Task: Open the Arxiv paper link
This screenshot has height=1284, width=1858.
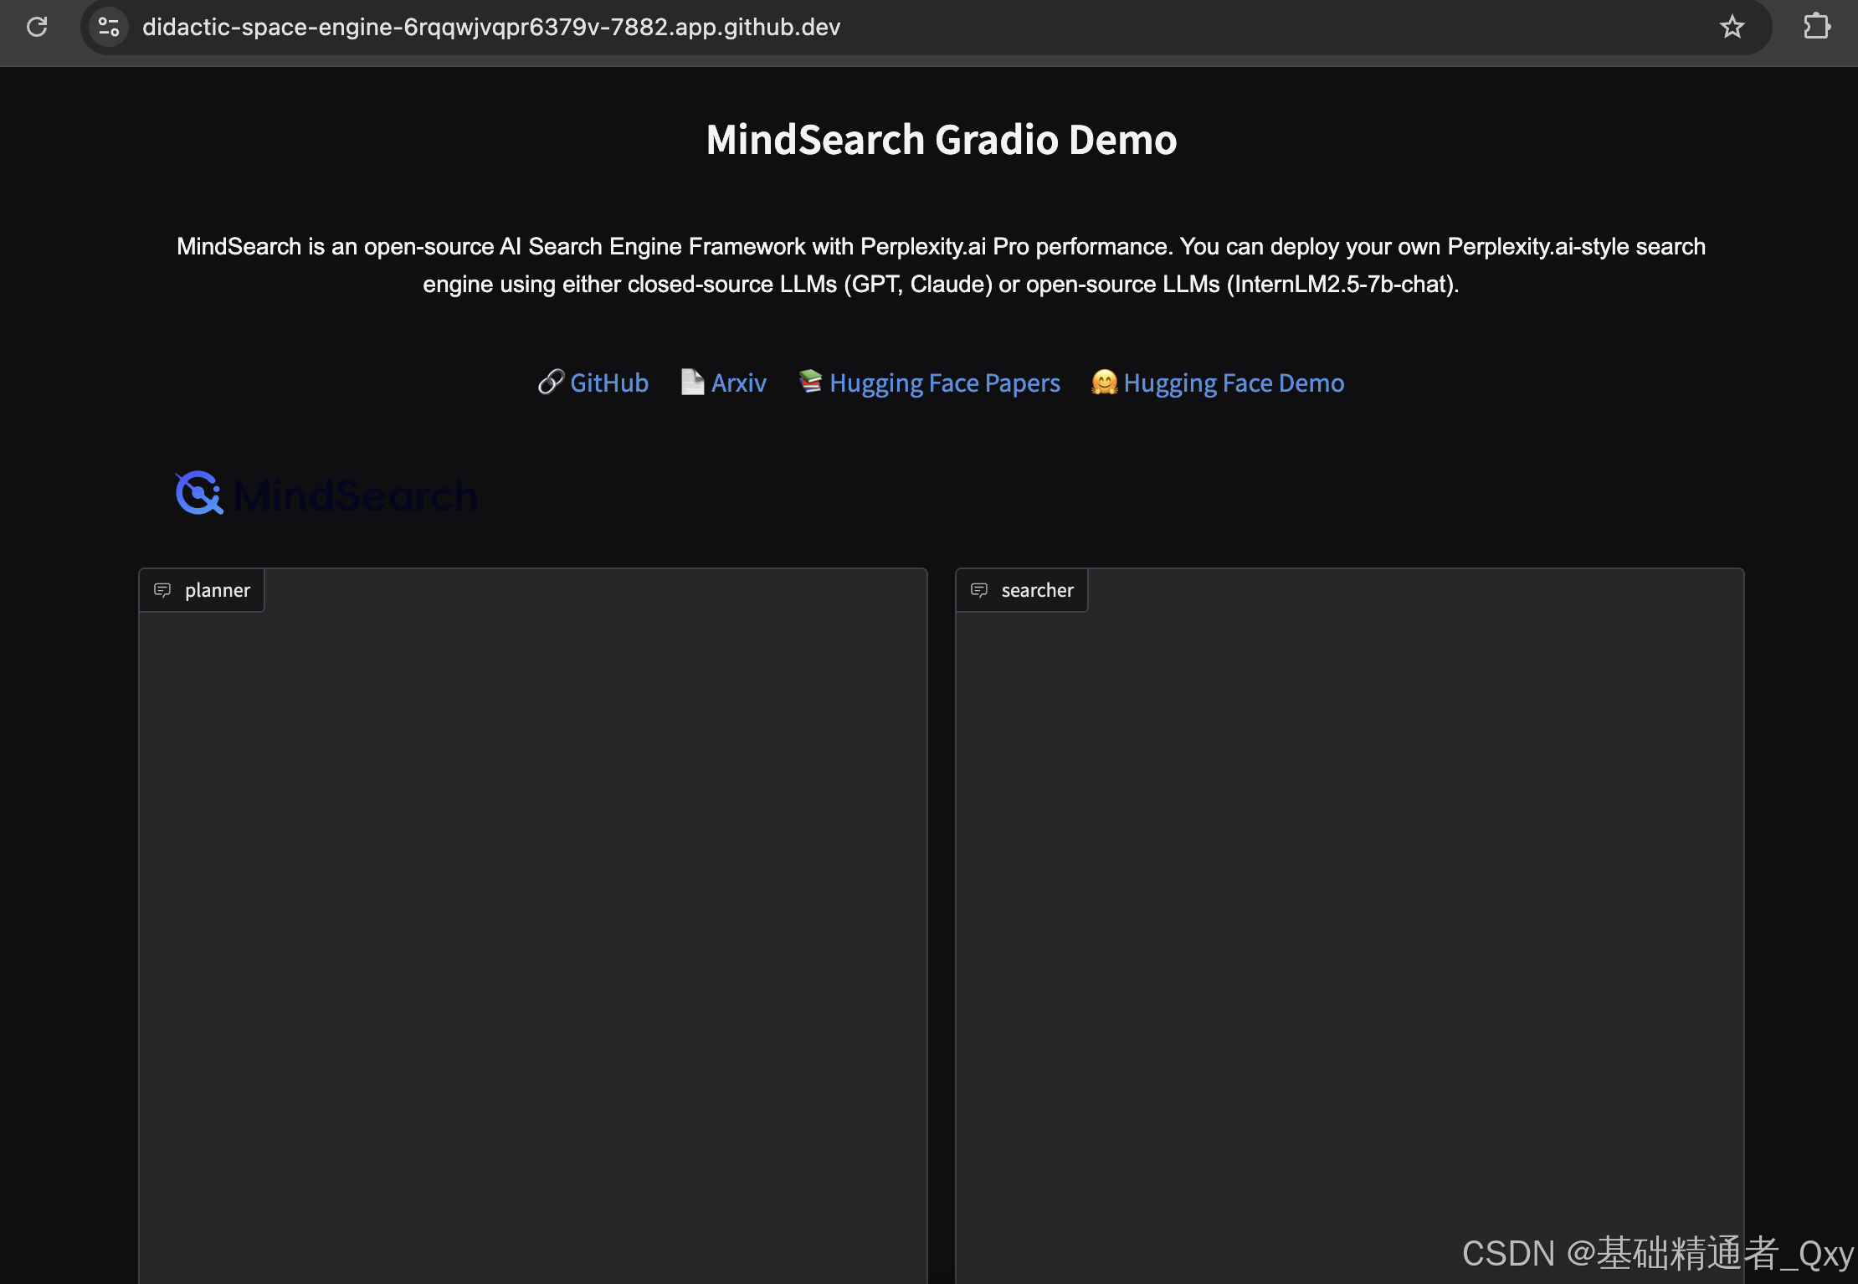Action: [x=739, y=383]
